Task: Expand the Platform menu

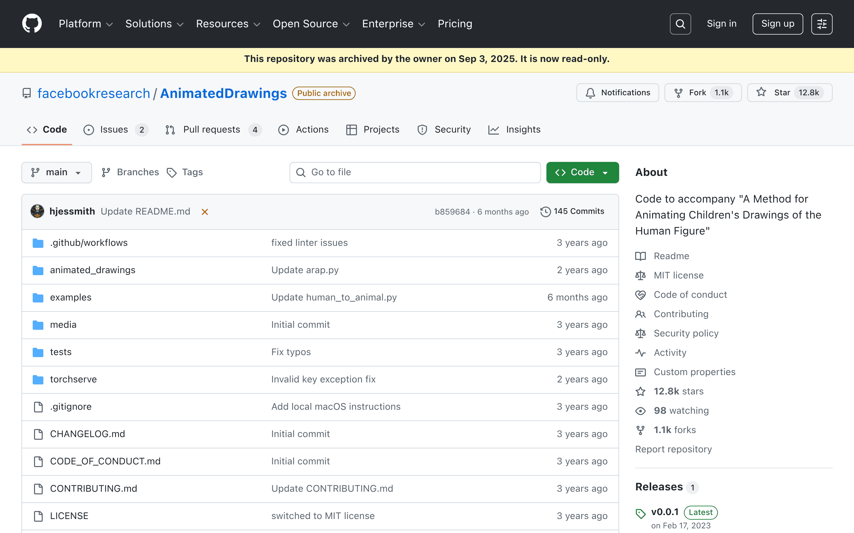Action: coord(86,24)
